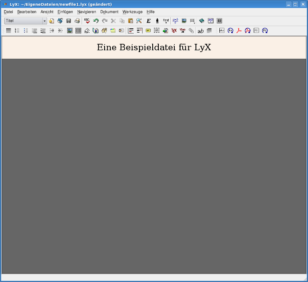Open the Werkzeuge menu
The image size is (308, 282).
pyautogui.click(x=132, y=12)
